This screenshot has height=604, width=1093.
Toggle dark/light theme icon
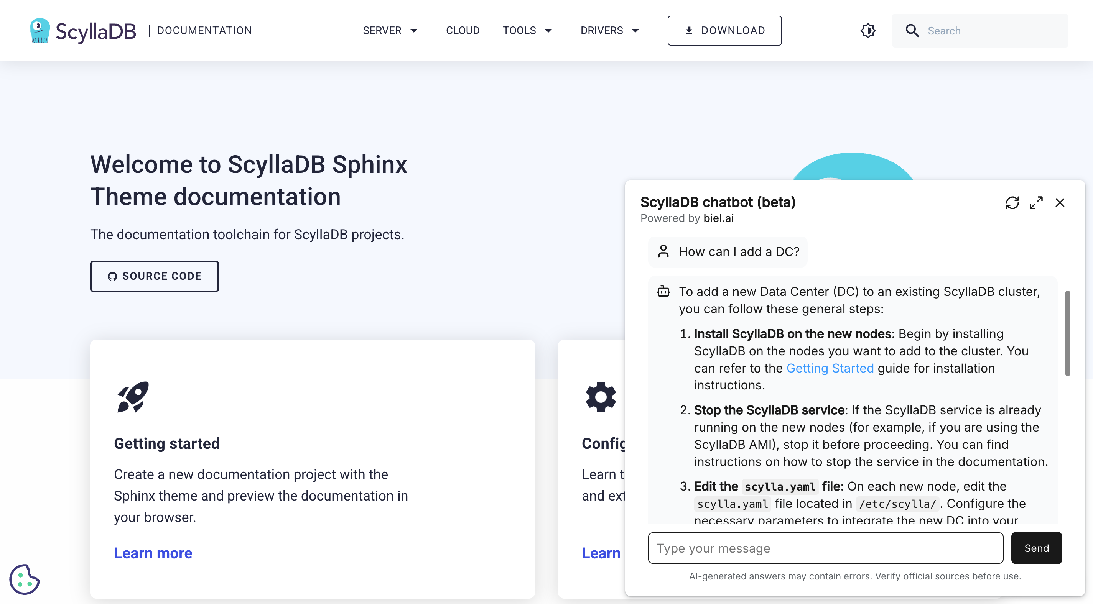point(868,31)
